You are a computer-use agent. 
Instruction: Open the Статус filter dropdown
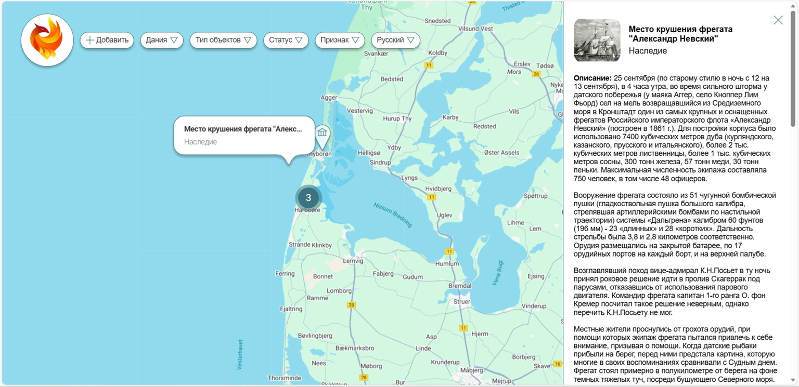pyautogui.click(x=286, y=40)
